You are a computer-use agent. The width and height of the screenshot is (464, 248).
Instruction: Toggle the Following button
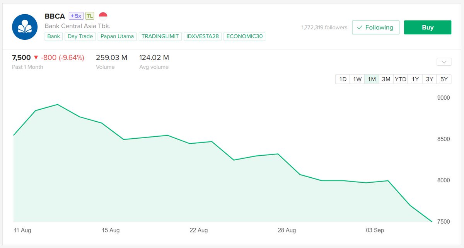(x=375, y=27)
